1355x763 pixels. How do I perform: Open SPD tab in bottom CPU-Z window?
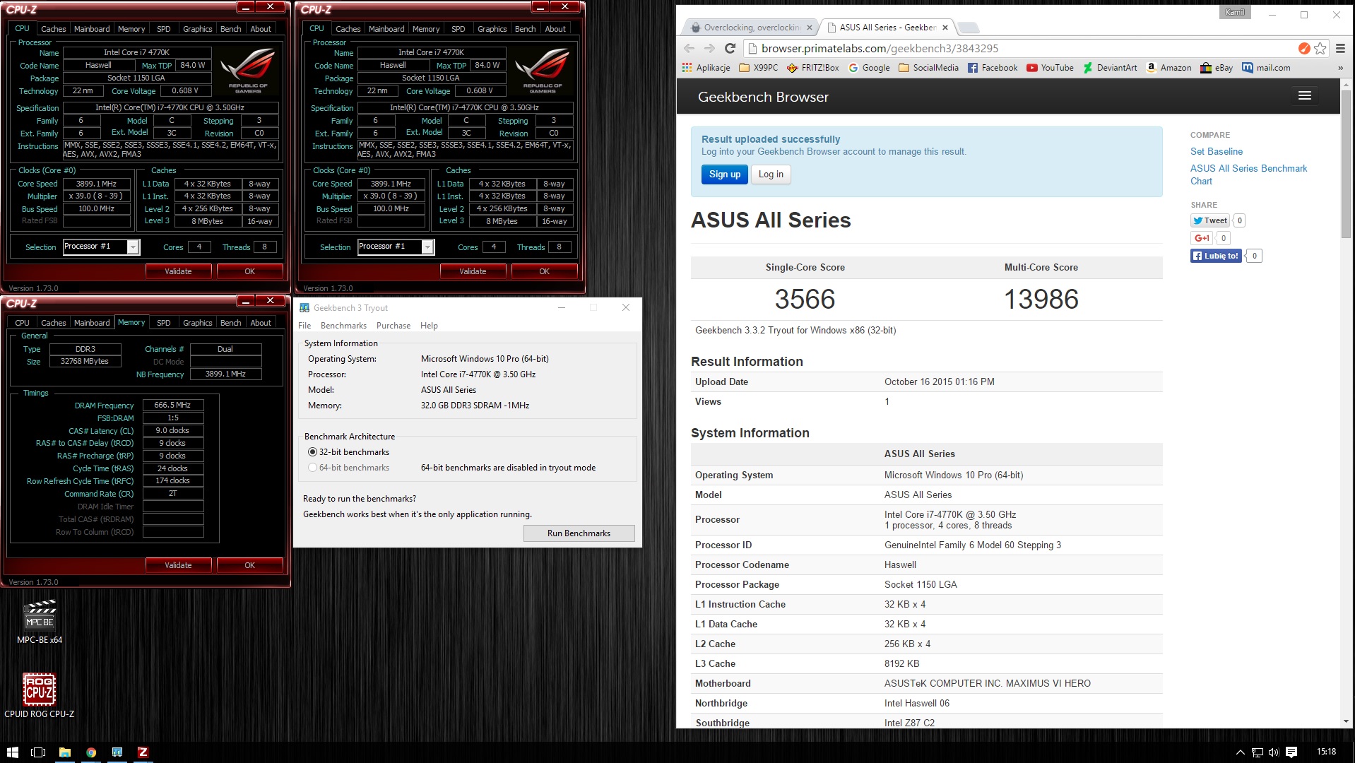pyautogui.click(x=164, y=323)
